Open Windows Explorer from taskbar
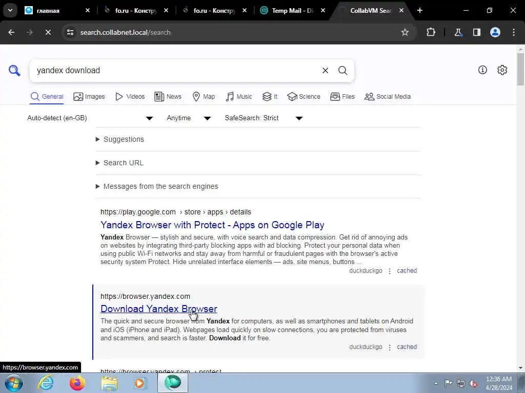Viewport: 525px width, 393px height. click(110, 383)
